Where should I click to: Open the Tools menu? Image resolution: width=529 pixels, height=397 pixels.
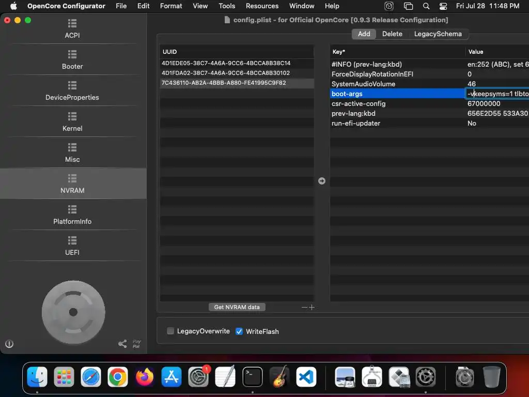click(x=227, y=6)
